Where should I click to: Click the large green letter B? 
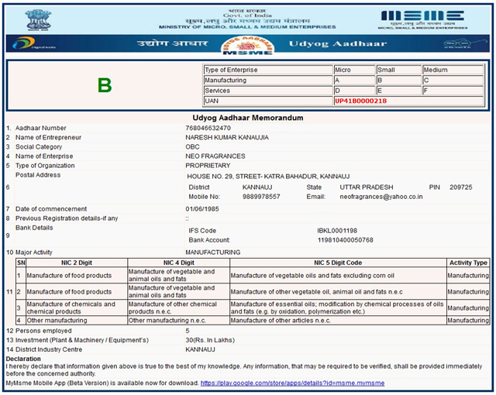105,86
